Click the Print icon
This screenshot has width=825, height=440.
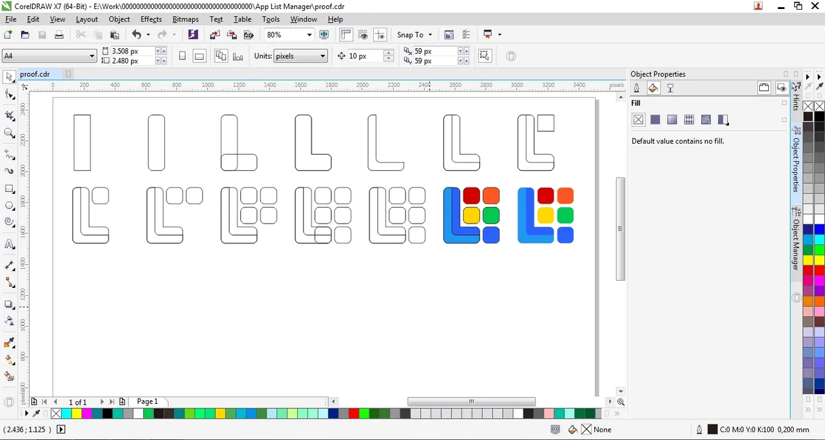click(59, 35)
